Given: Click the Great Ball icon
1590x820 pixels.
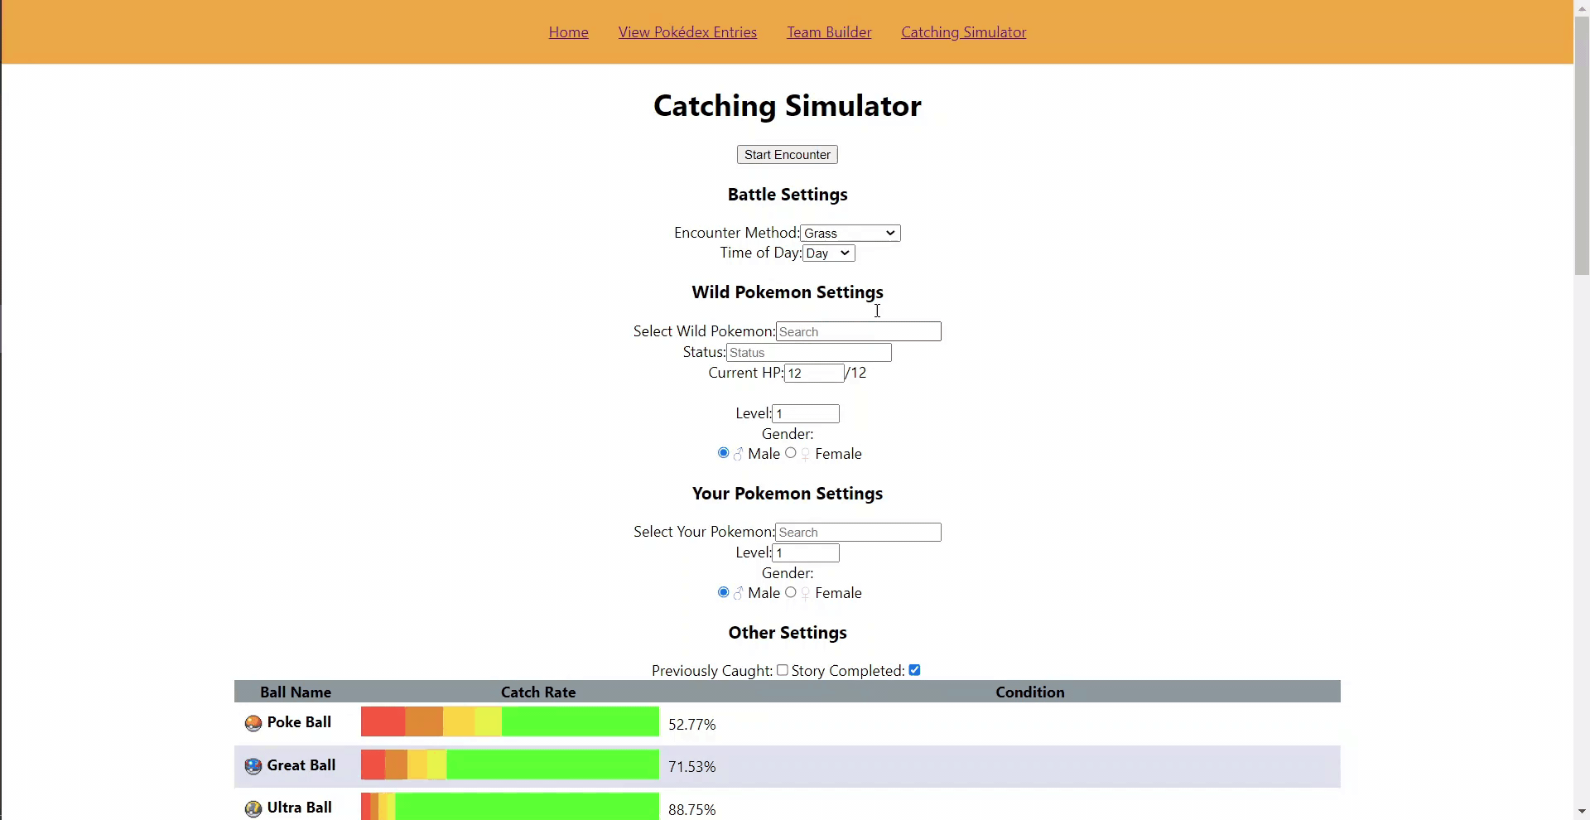Looking at the screenshot, I should (252, 764).
